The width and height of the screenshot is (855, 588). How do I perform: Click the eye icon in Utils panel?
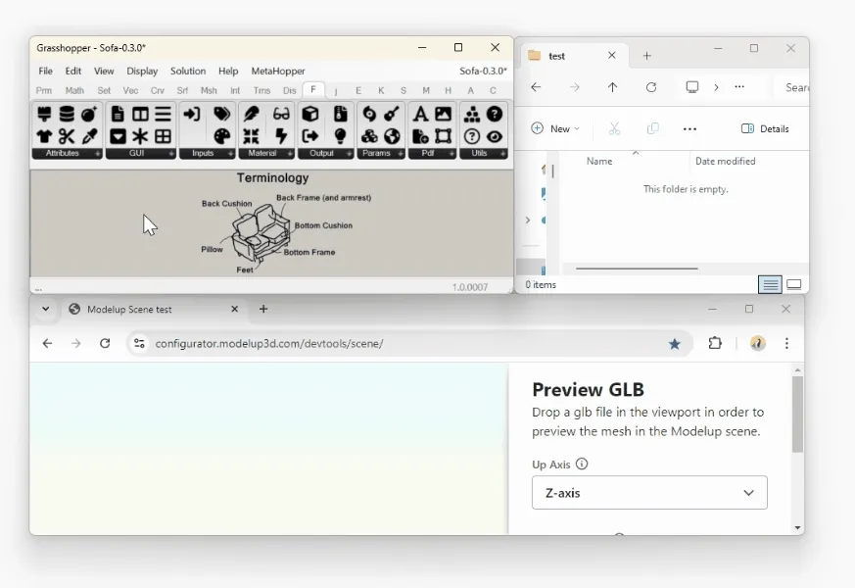point(495,136)
